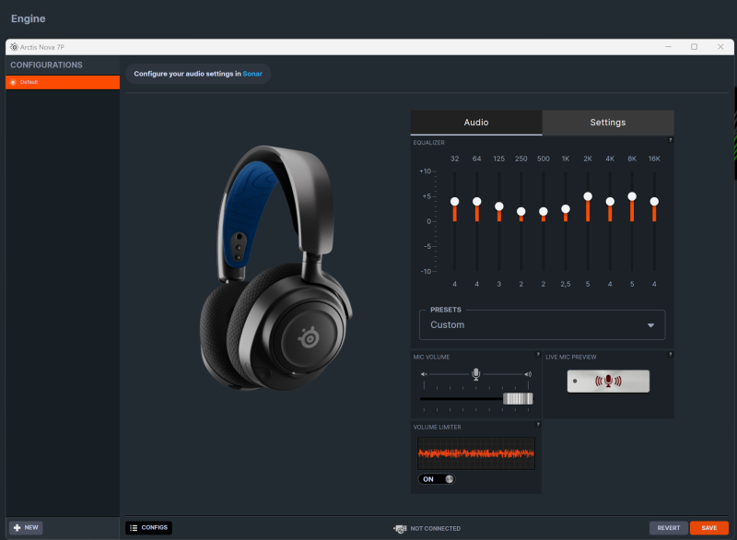Toggle the Live Mic Preview button

pyautogui.click(x=608, y=382)
